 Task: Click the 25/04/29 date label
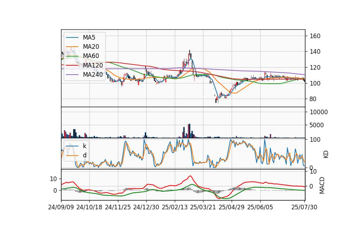(232, 207)
